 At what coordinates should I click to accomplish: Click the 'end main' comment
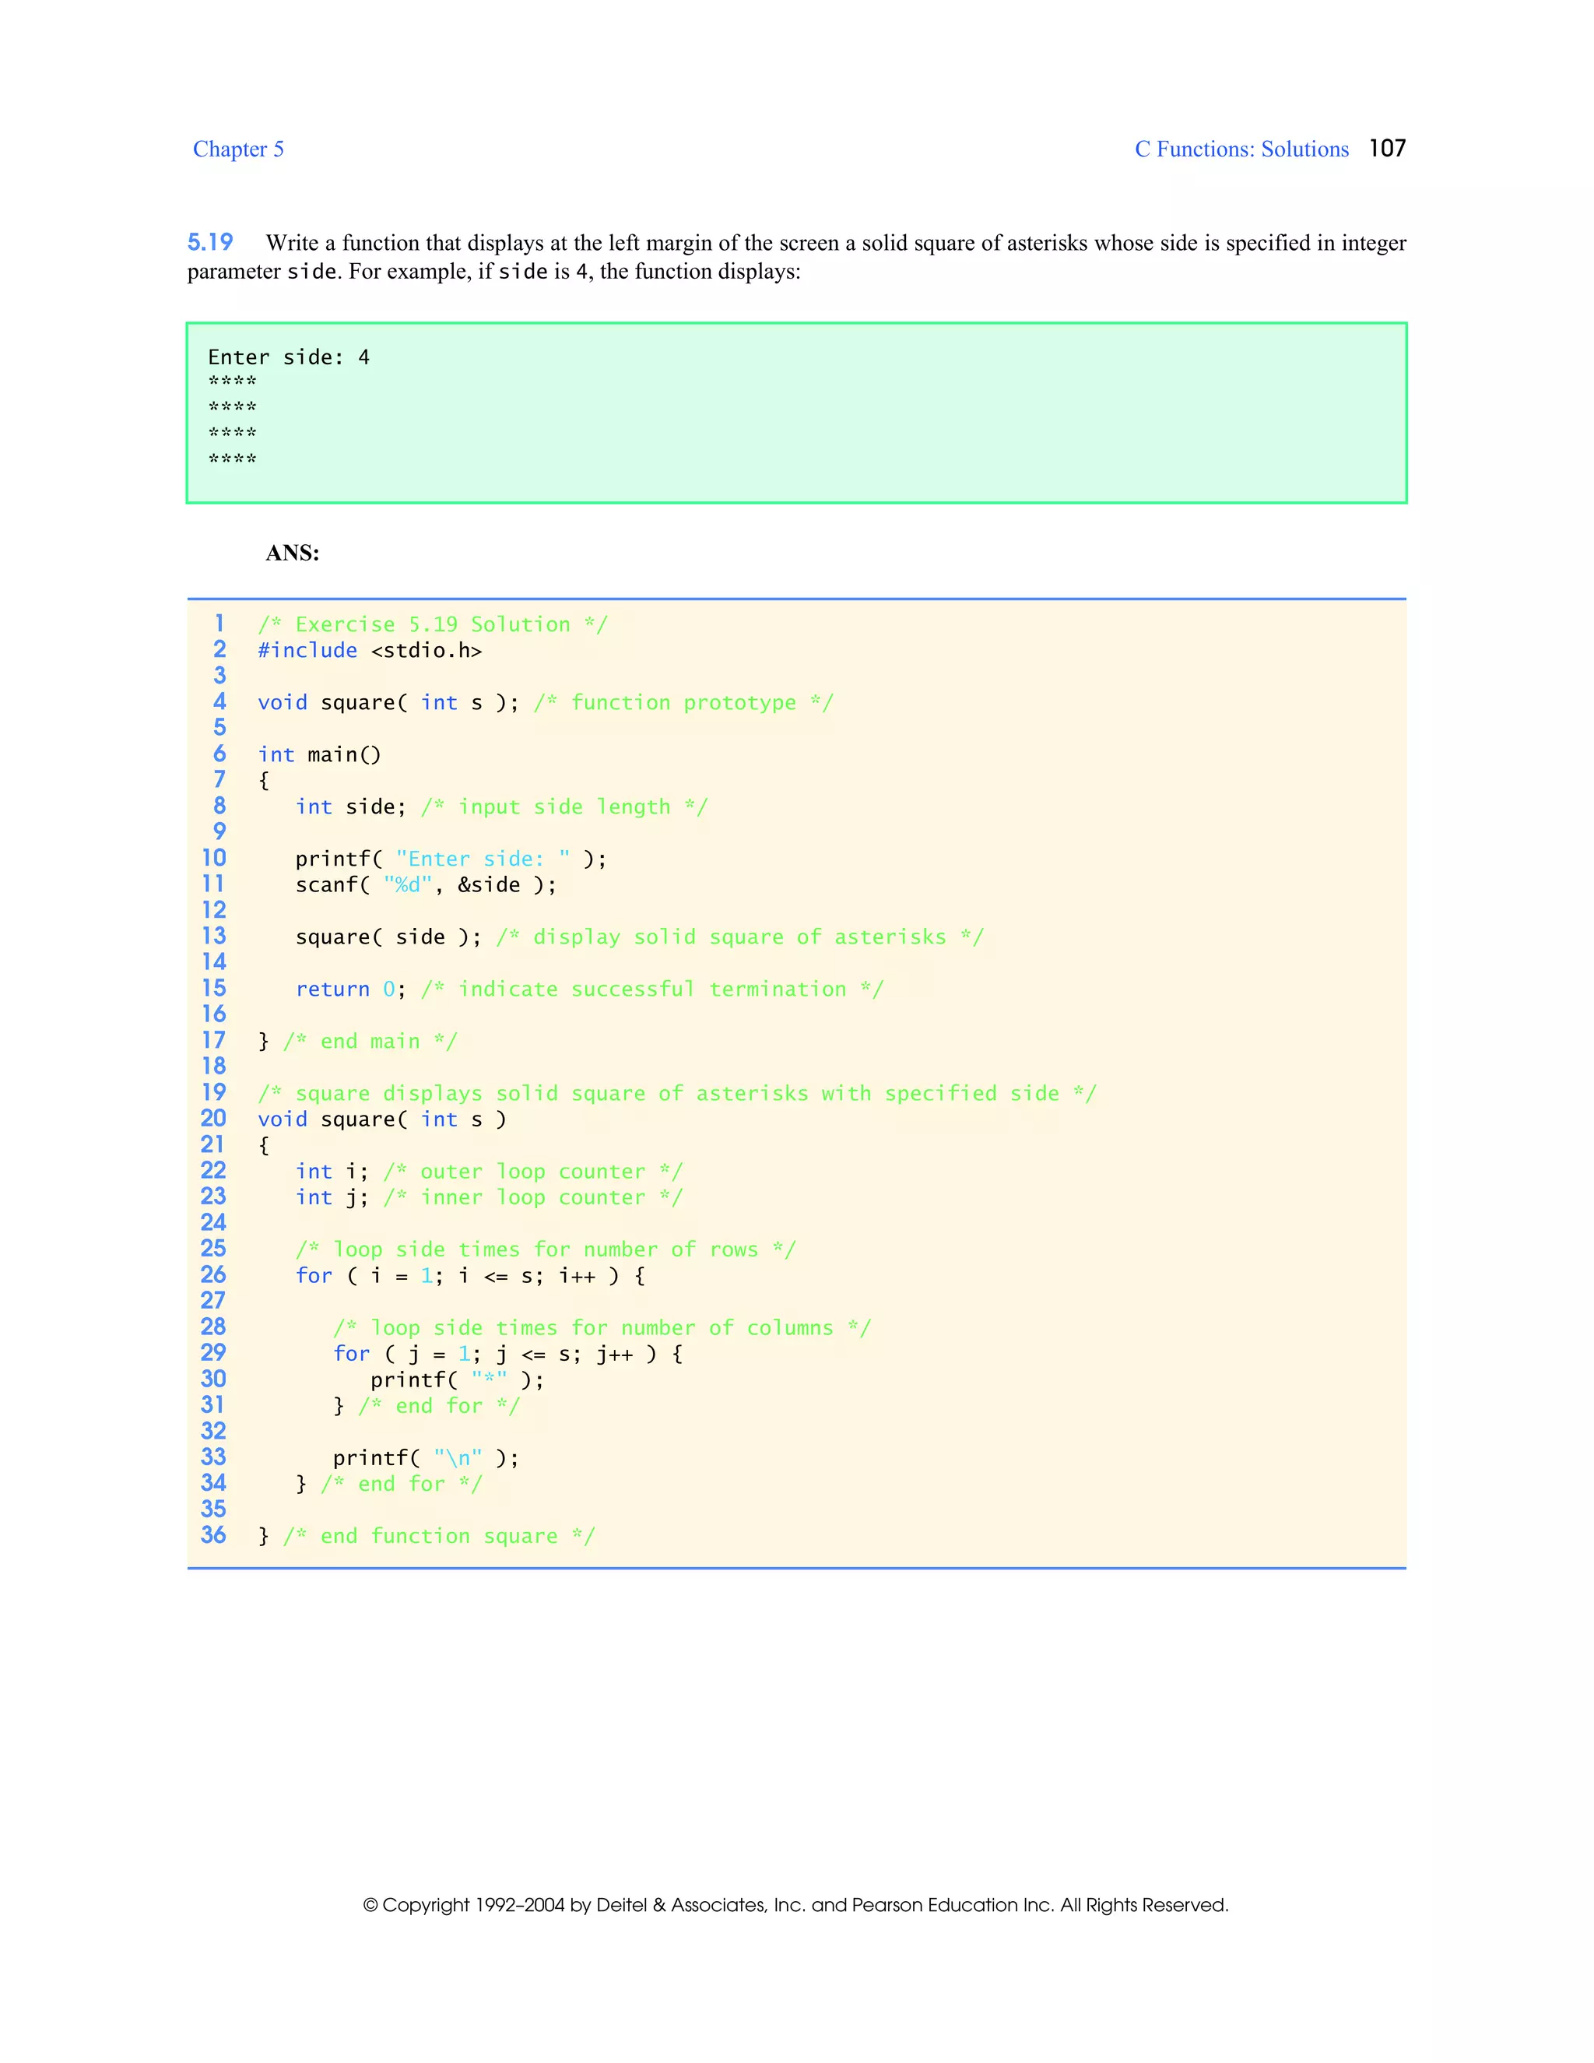(370, 1041)
